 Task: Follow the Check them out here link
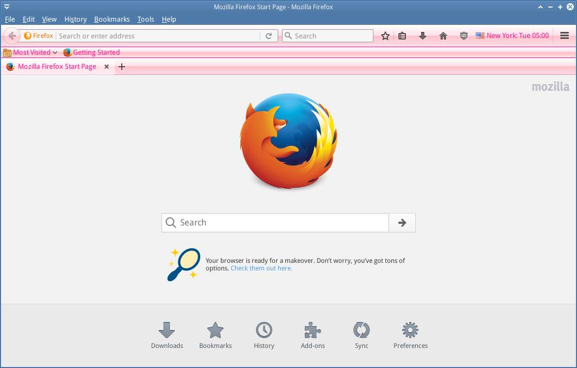coord(261,268)
